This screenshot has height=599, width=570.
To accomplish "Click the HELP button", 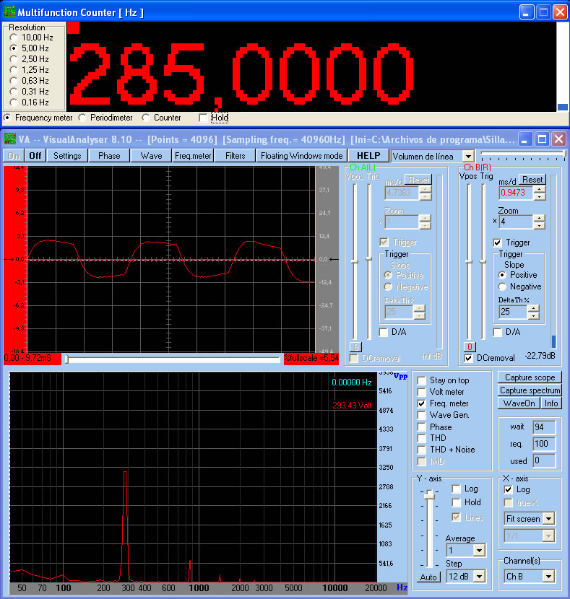I will coord(368,155).
